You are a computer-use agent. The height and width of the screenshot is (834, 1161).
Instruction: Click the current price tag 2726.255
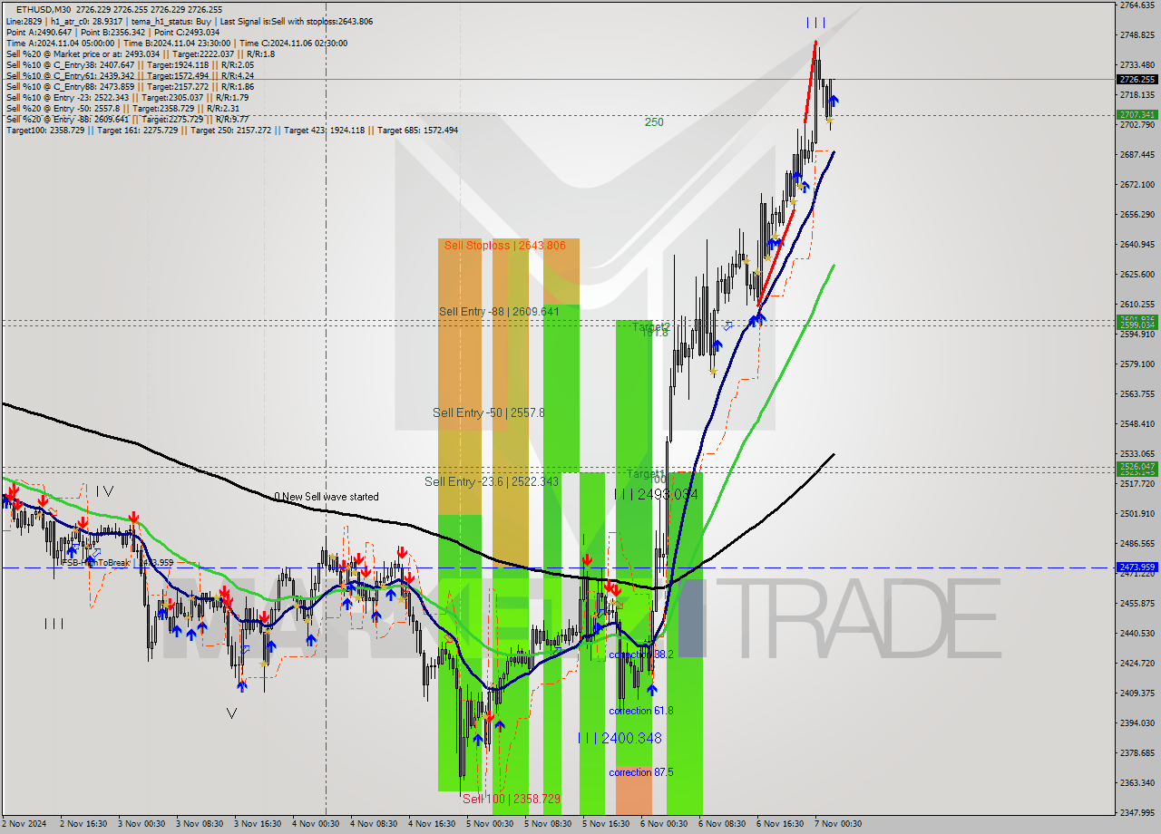[1137, 80]
